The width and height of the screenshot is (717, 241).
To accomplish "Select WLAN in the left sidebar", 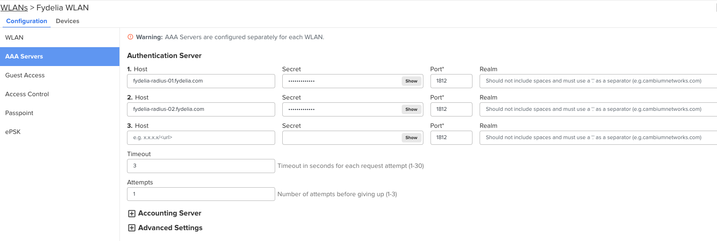I will tap(14, 38).
